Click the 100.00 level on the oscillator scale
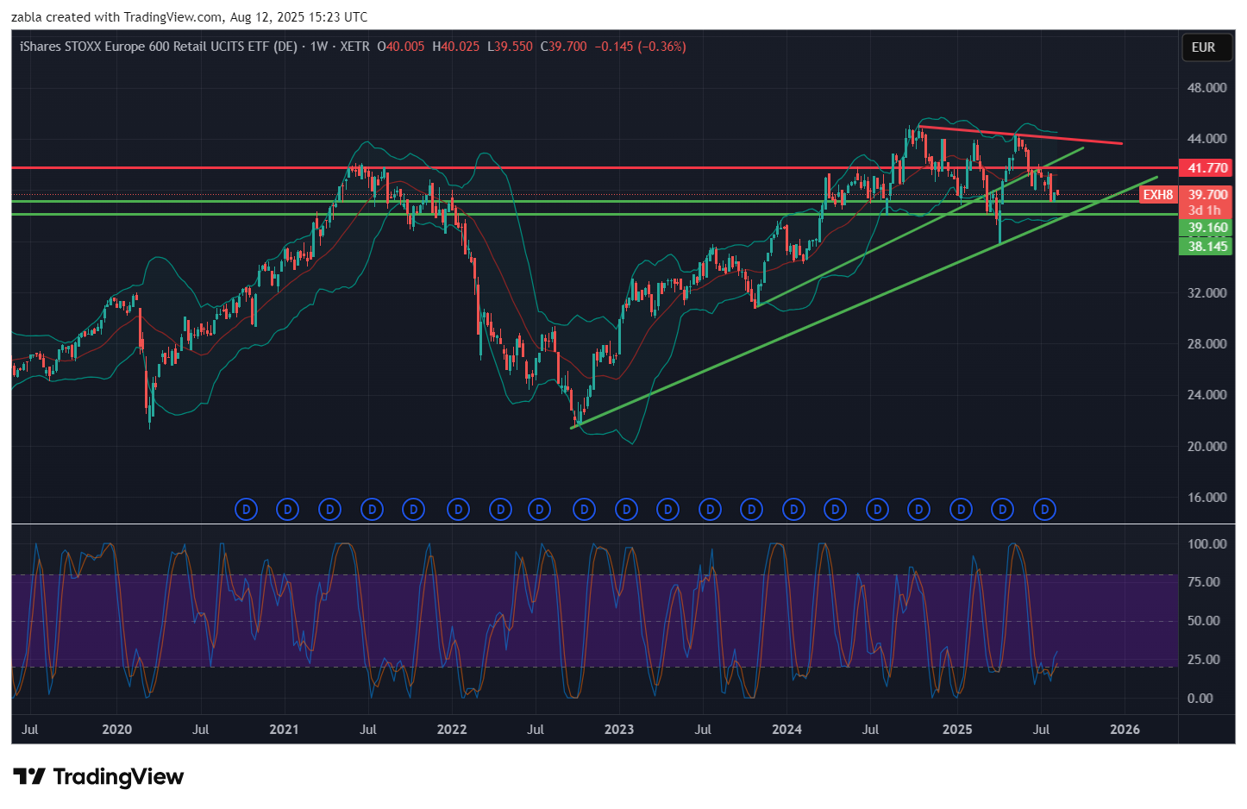This screenshot has width=1247, height=809. (x=1206, y=544)
